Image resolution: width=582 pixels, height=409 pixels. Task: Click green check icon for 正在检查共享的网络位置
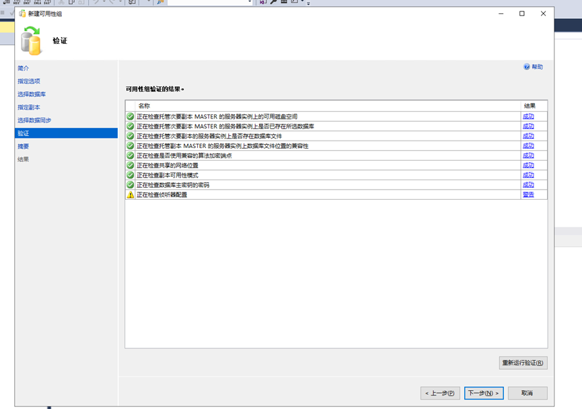point(131,165)
